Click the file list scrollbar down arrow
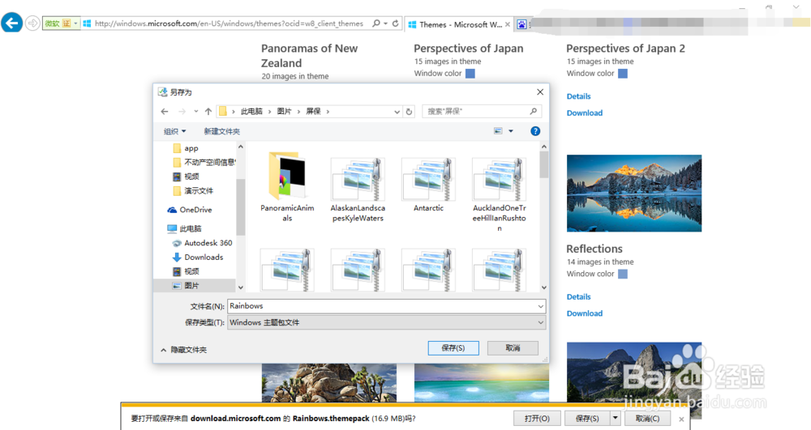Screen dimensions: 811x430 [543, 287]
